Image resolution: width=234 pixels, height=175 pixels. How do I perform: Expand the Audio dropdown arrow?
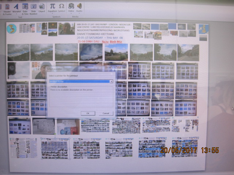(x=79, y=13)
